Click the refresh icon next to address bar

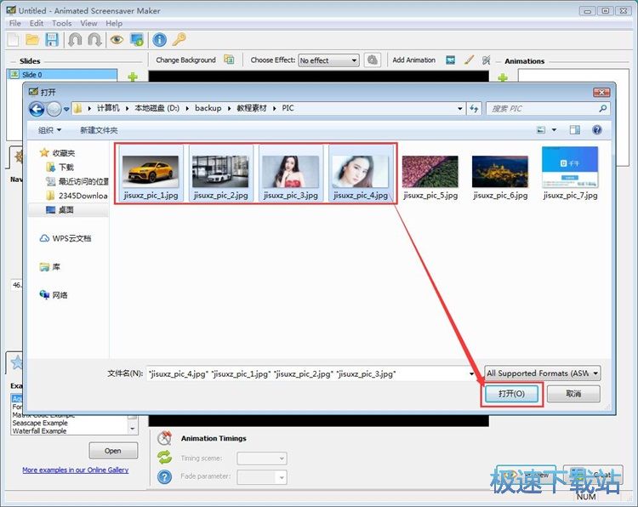pyautogui.click(x=474, y=109)
